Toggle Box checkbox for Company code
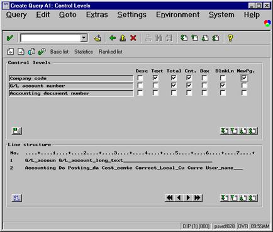273x232 pixels. pyautogui.click(x=204, y=78)
